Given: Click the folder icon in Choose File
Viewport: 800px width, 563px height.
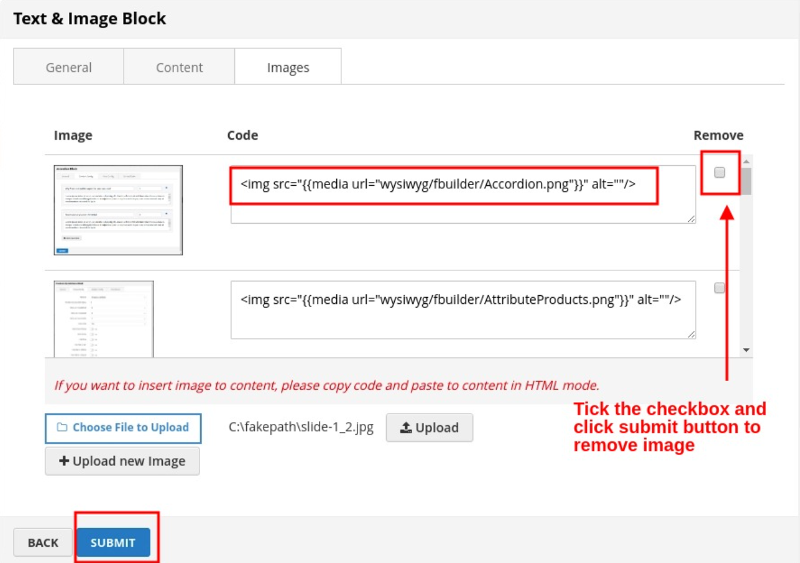Looking at the screenshot, I should (x=62, y=428).
